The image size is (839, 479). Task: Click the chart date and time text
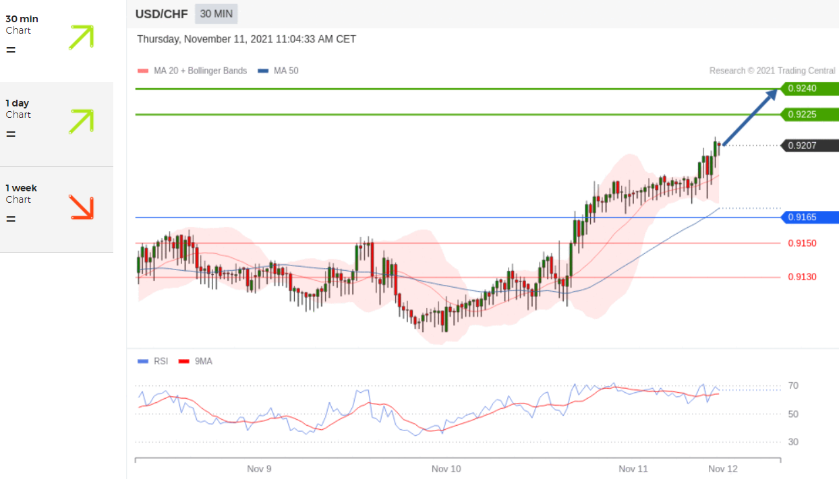246,39
